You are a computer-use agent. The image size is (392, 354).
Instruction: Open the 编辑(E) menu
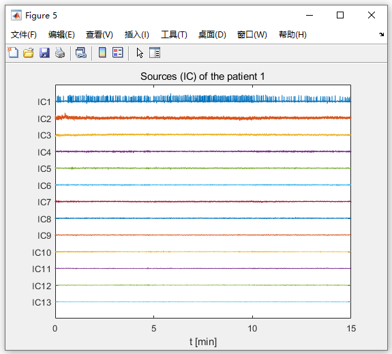[x=61, y=35]
